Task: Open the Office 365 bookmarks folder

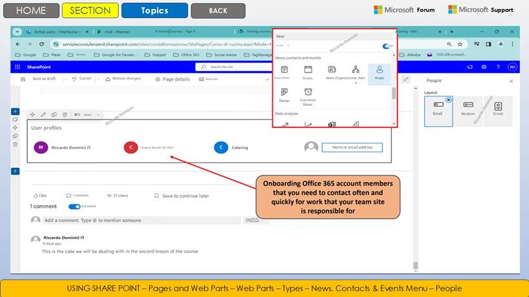Action: coord(186,54)
